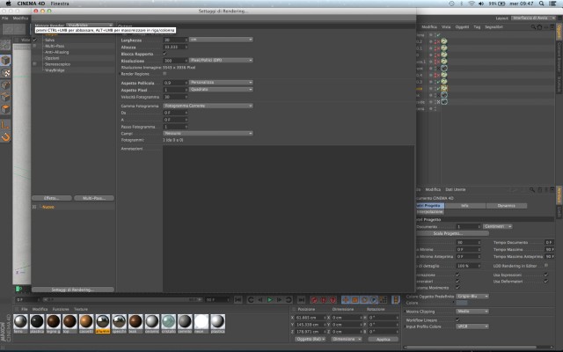This screenshot has width=563, height=352.
Task: Toggle parameter keyframe recording icon
Action: click(373, 299)
